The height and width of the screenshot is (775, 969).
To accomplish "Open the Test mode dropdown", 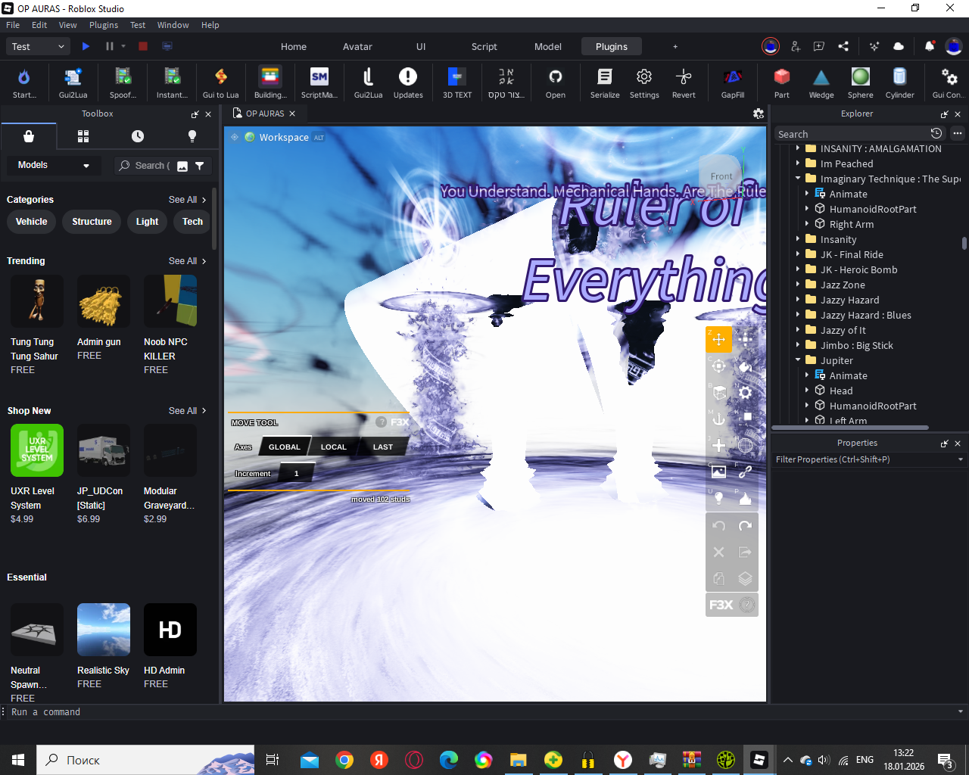I will [x=39, y=46].
